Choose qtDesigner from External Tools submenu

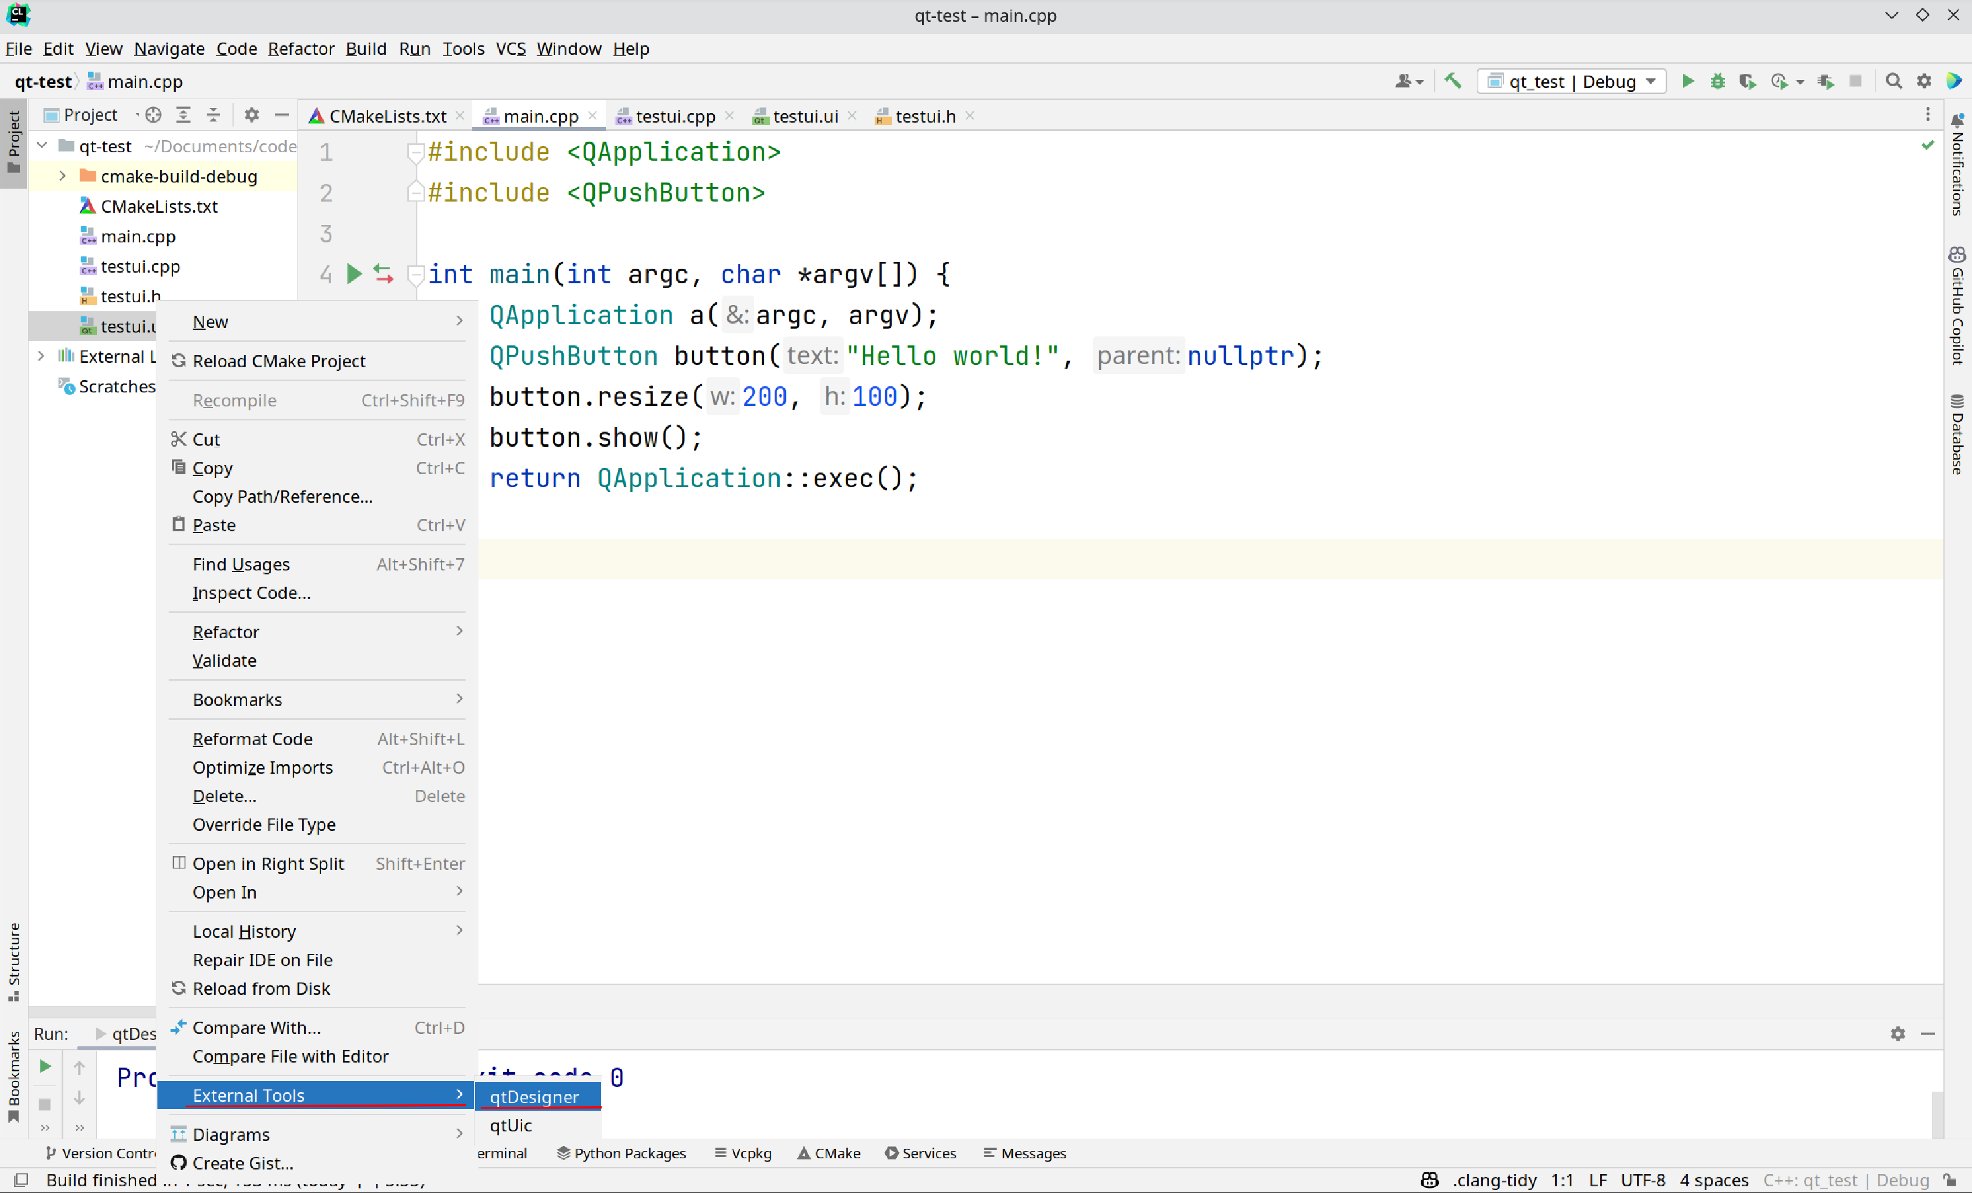click(534, 1096)
